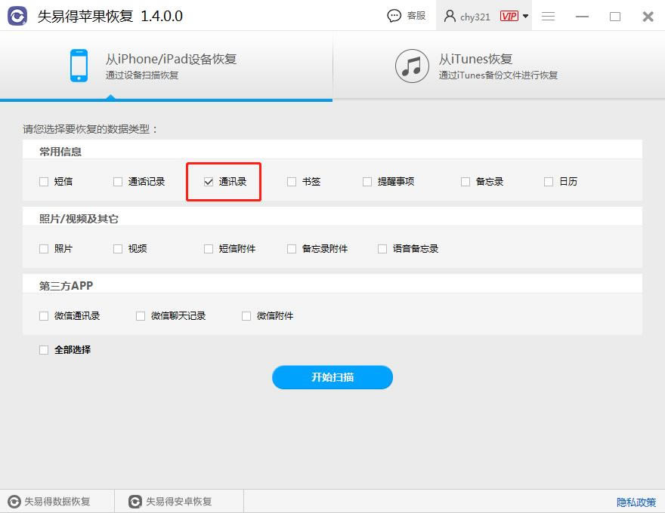
Task: Switch to 从iPhone/iPad设备恢复 tab
Action: tap(166, 66)
